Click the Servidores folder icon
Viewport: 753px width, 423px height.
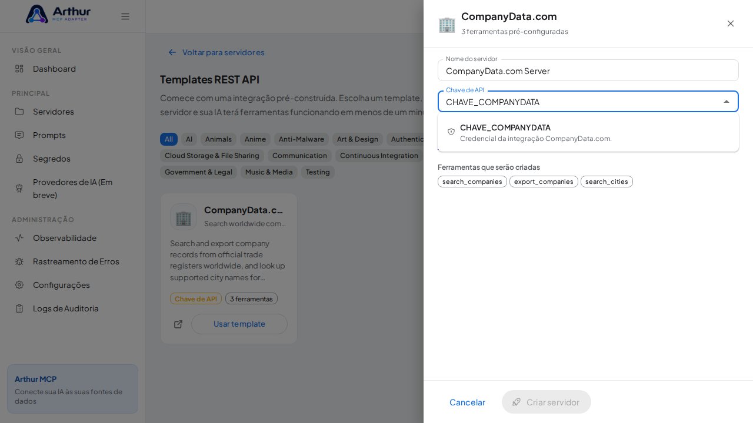tap(19, 112)
